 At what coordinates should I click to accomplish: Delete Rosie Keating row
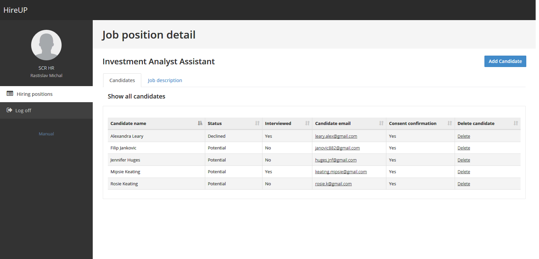[464, 184]
